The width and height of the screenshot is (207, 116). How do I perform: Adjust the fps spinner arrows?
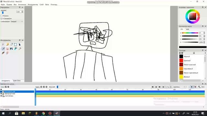coord(170,87)
